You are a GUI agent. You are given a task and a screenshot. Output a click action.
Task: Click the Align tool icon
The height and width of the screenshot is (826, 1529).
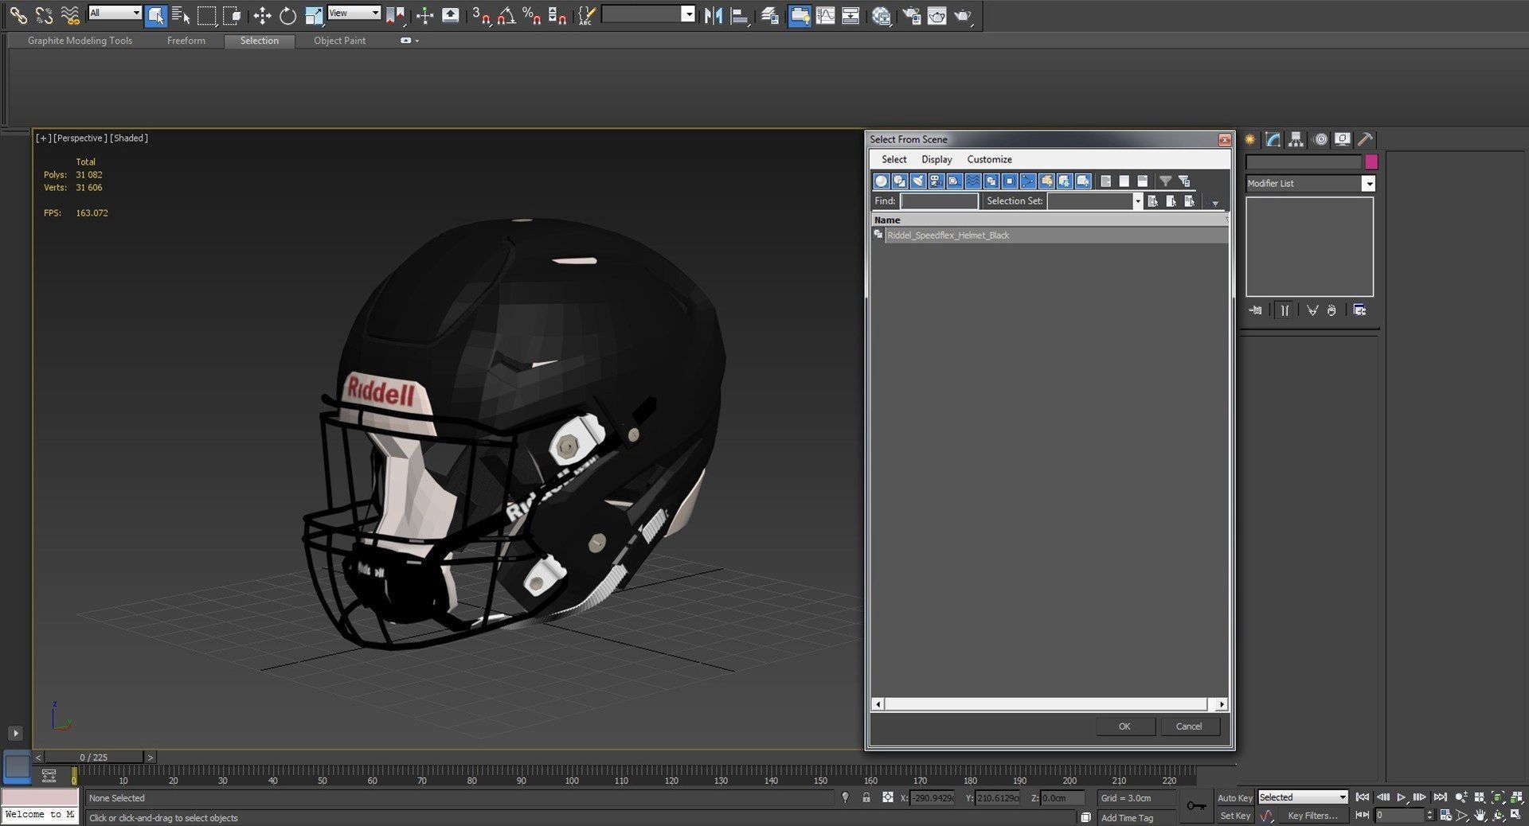tap(740, 14)
